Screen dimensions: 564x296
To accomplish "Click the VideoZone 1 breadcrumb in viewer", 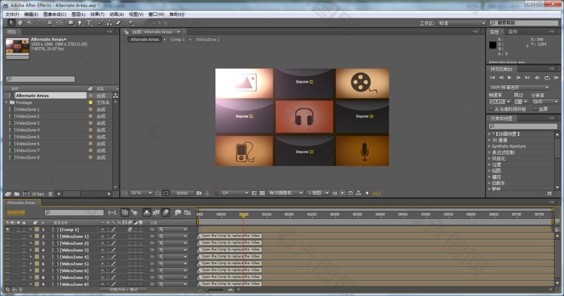I will (x=208, y=40).
